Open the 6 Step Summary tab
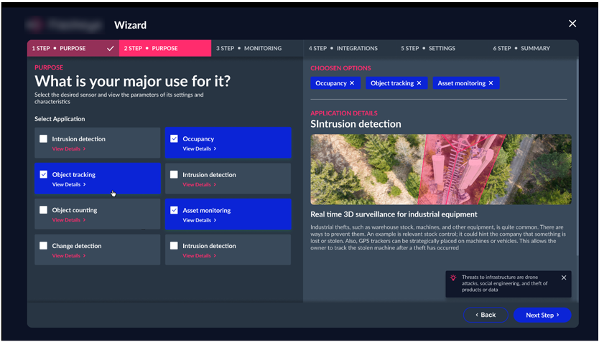599x342 pixels. click(x=521, y=49)
